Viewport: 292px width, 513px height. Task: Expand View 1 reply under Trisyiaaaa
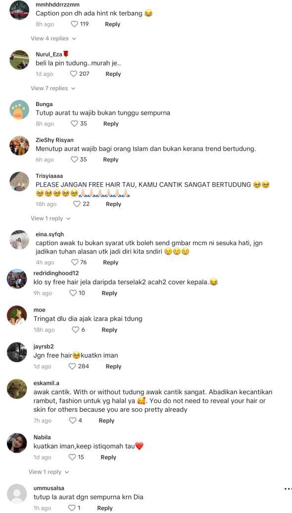[x=50, y=218]
